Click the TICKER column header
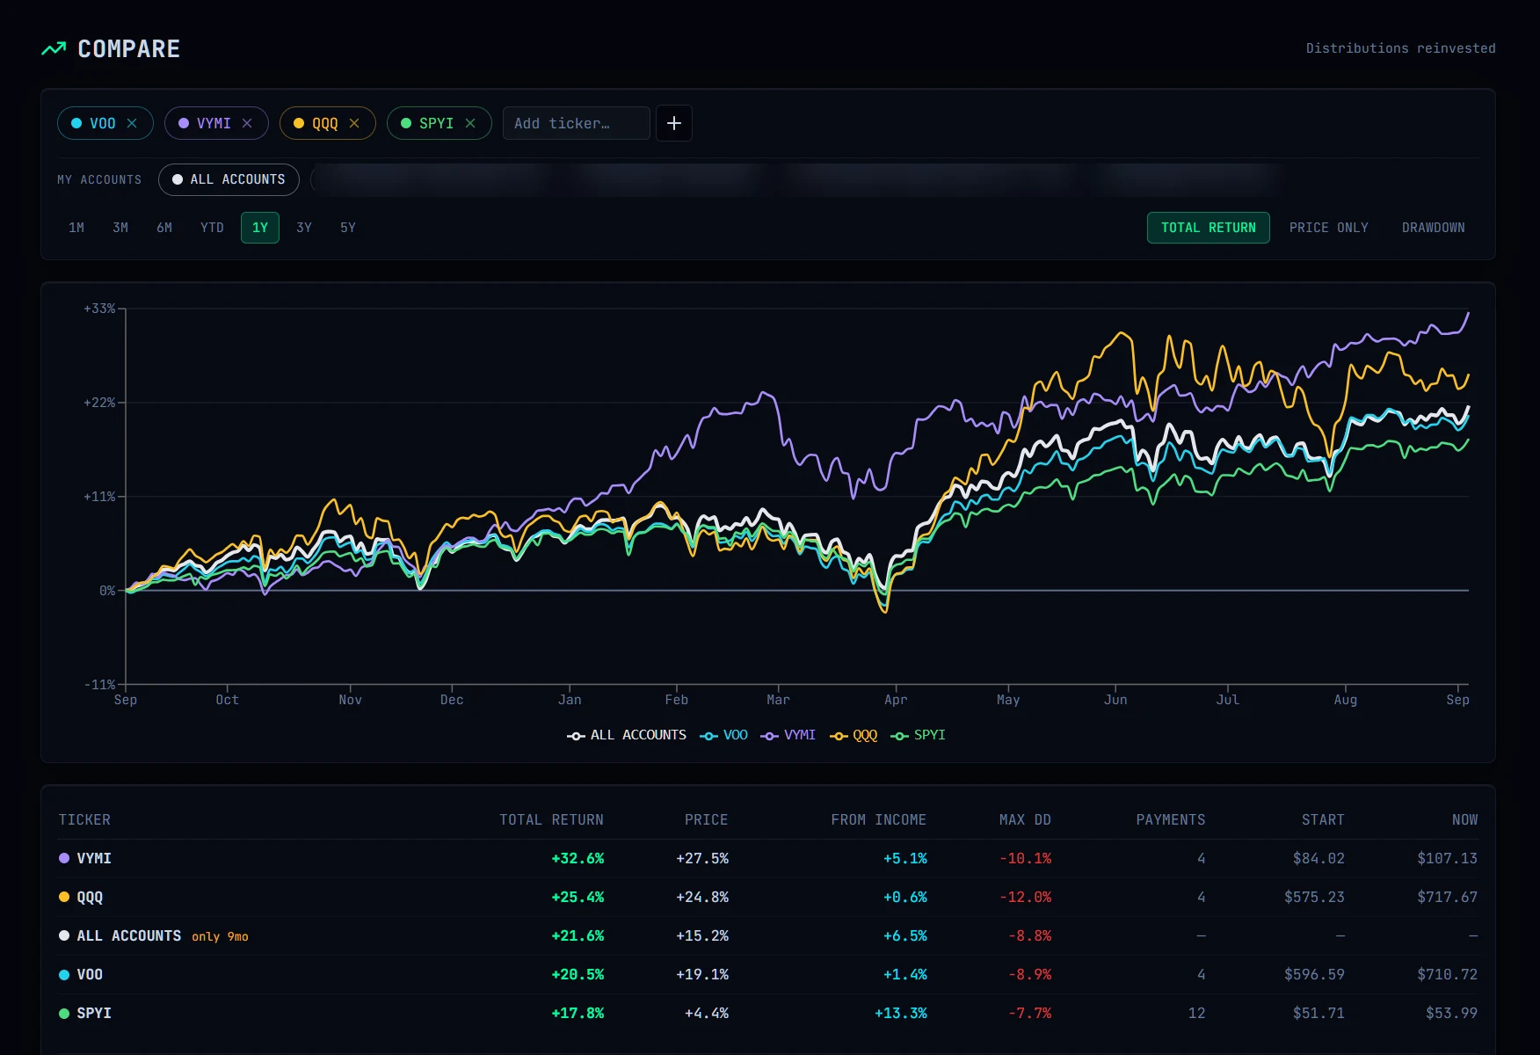 click(84, 820)
